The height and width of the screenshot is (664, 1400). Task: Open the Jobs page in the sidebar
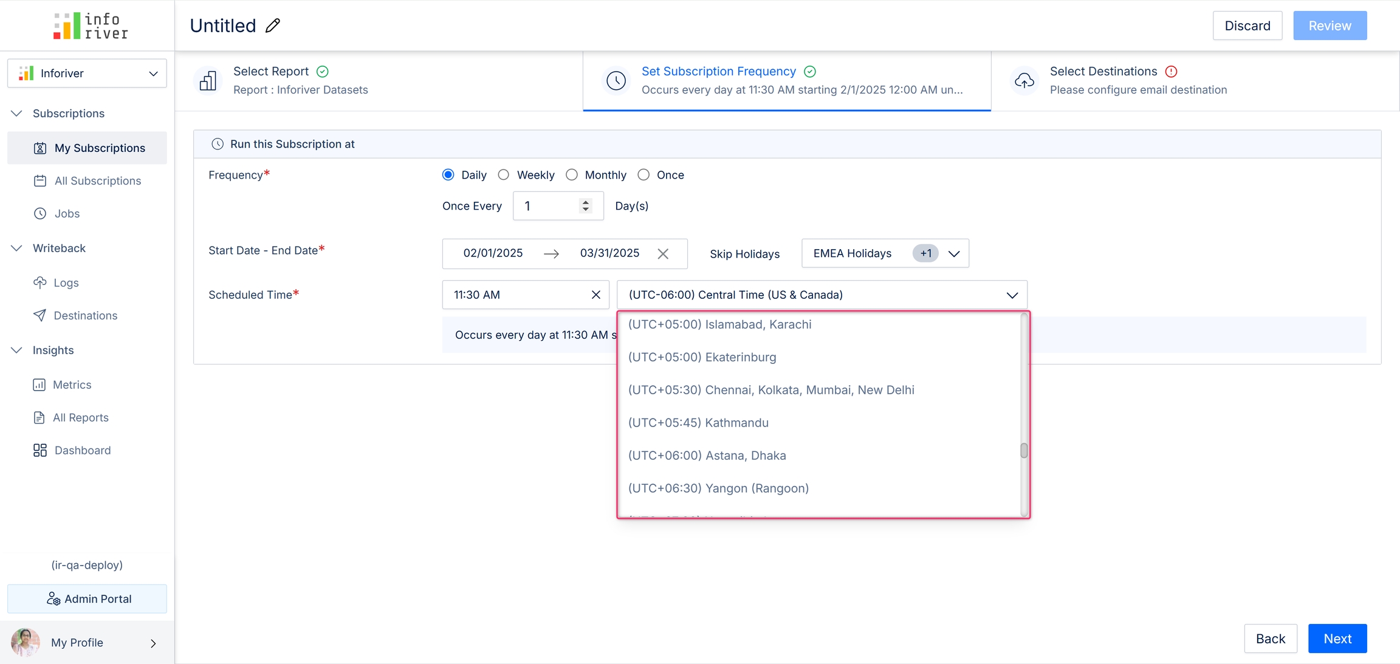[x=67, y=213]
